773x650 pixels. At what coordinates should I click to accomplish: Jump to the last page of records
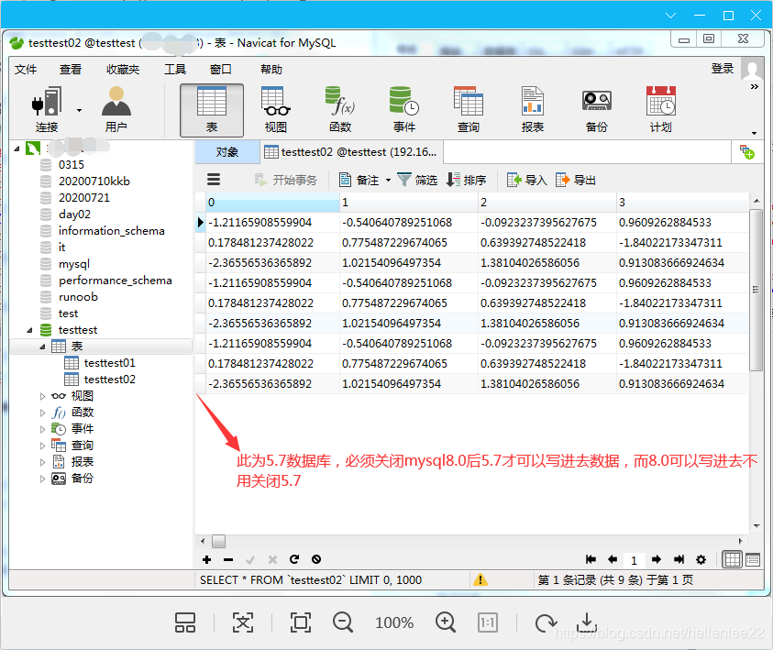679,559
